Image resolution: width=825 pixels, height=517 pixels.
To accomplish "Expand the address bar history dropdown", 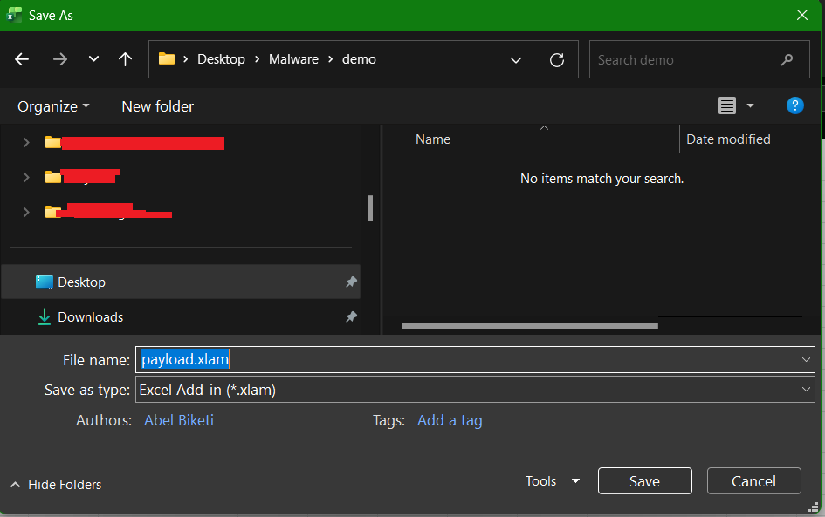I will (x=516, y=60).
